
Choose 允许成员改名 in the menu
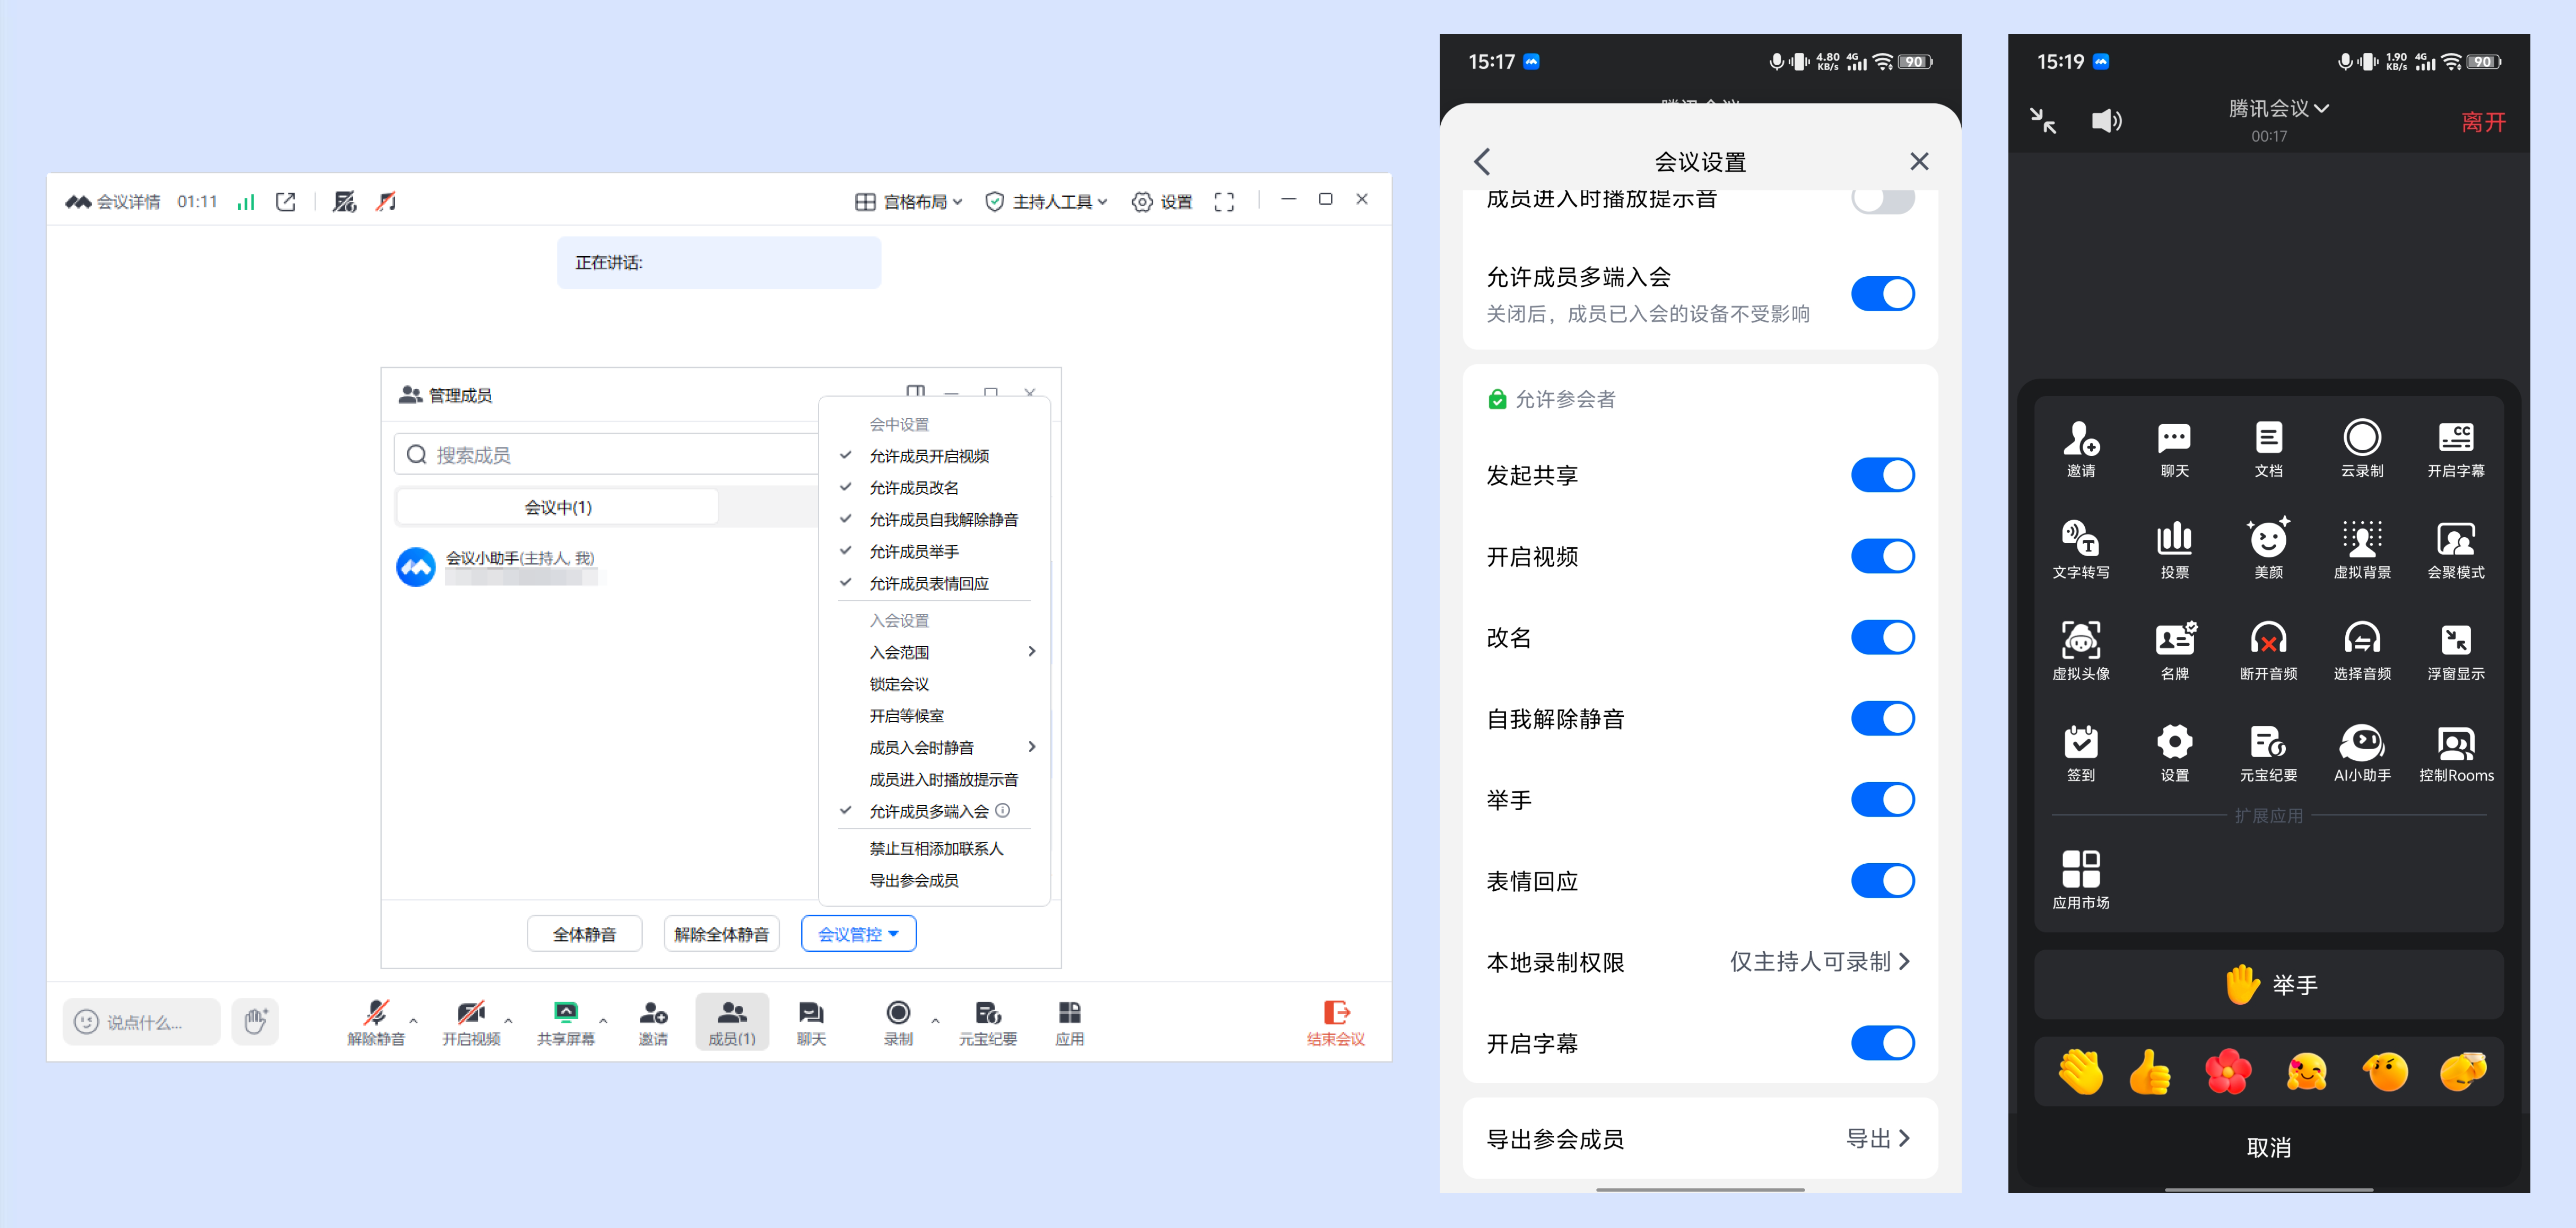click(913, 488)
